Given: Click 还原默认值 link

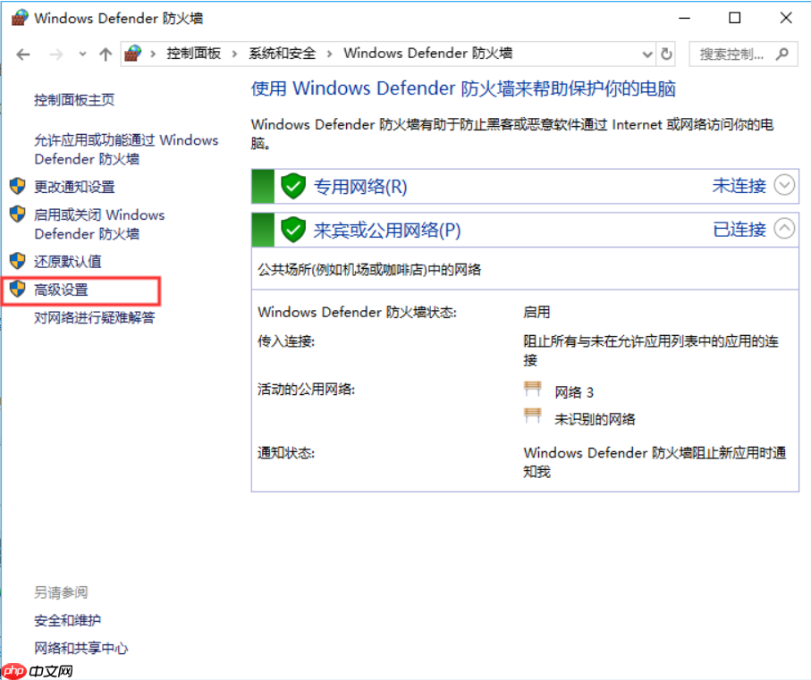Looking at the screenshot, I should (x=67, y=262).
